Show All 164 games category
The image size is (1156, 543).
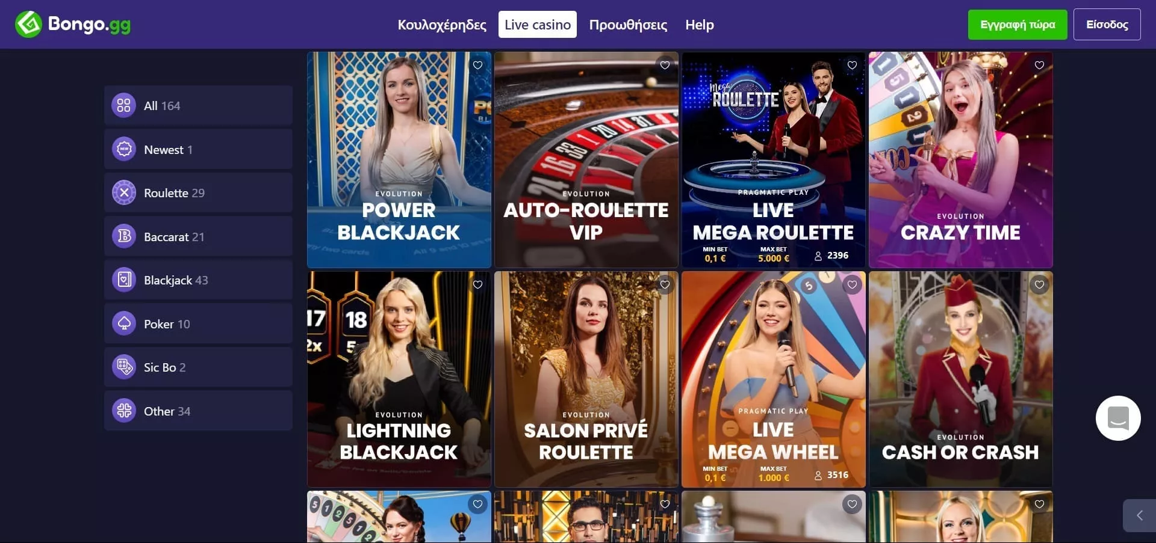click(198, 105)
